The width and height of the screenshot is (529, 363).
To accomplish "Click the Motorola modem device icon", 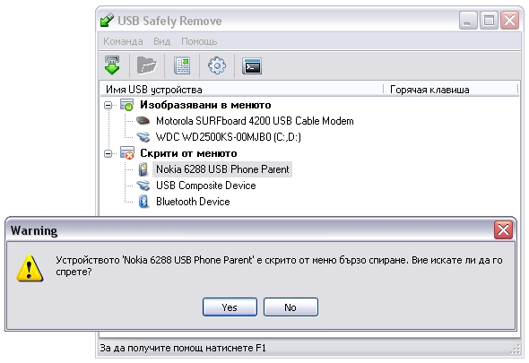I will pyautogui.click(x=143, y=120).
